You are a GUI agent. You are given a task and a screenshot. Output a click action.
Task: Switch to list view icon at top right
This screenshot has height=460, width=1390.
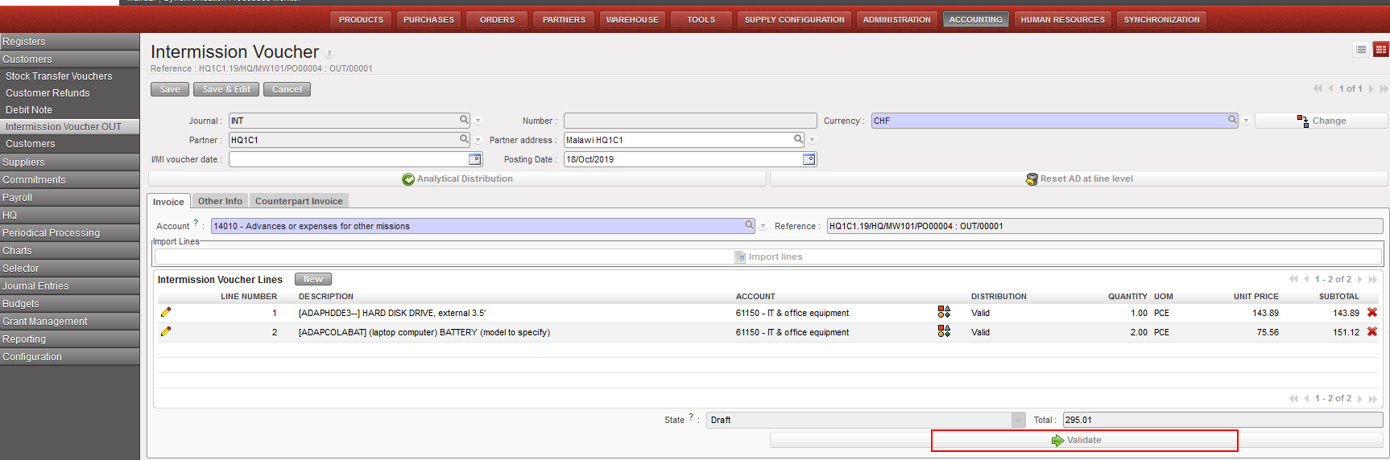pyautogui.click(x=1361, y=50)
